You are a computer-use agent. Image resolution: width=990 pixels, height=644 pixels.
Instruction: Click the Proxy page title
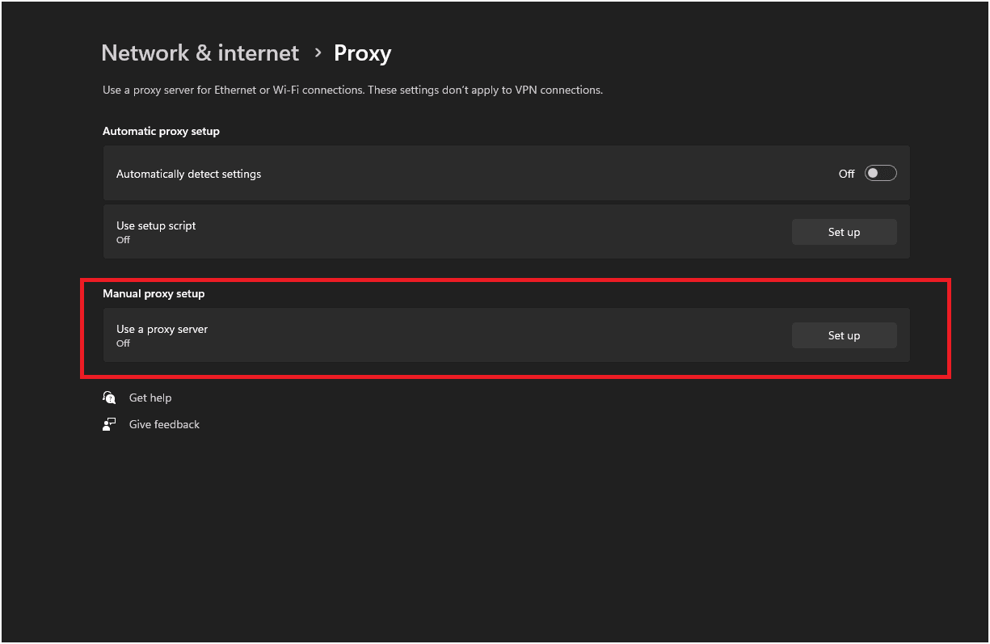[x=362, y=53]
